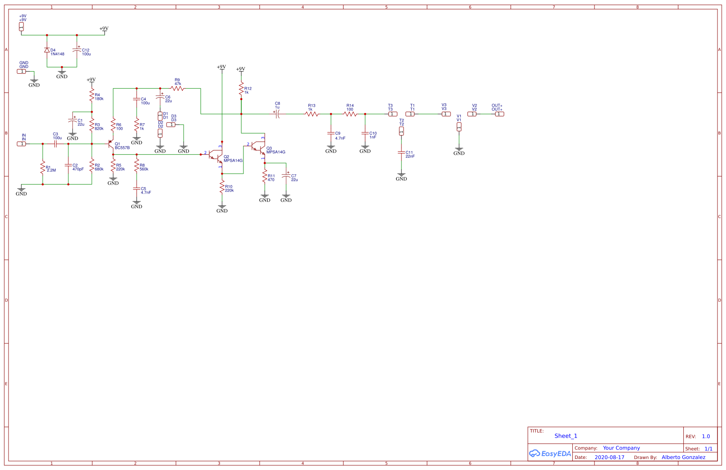
Task: Select the T2 connector pin
Action: [401, 131]
